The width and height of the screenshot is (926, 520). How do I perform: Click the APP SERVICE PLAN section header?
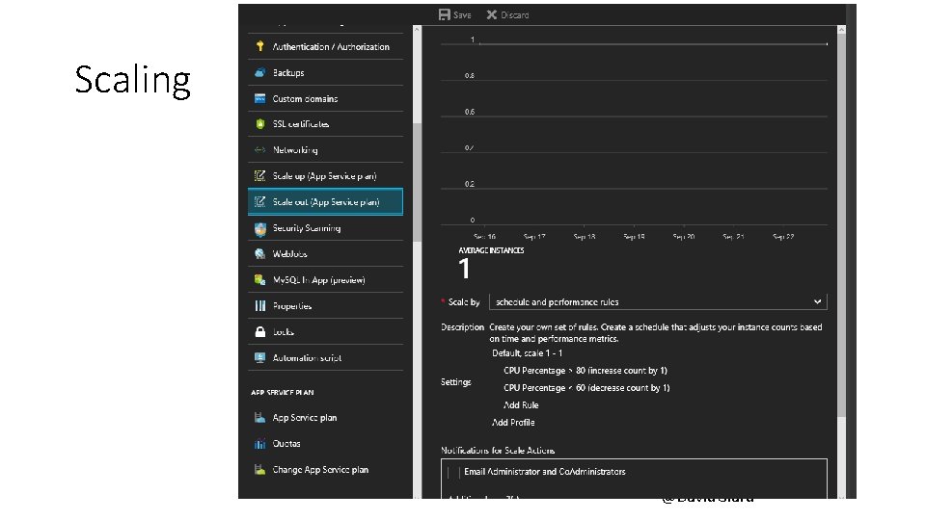[x=283, y=393]
